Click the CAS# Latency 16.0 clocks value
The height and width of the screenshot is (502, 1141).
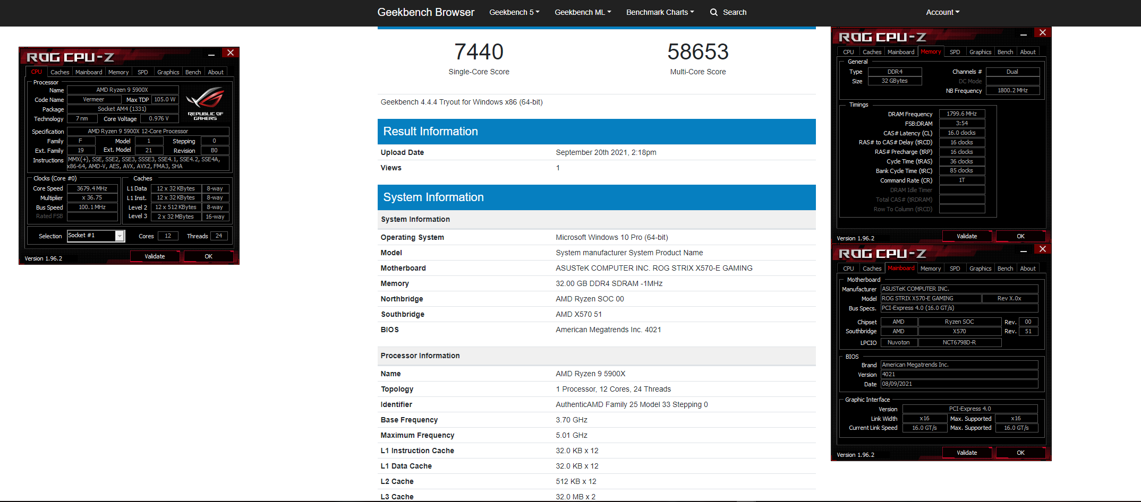click(962, 133)
